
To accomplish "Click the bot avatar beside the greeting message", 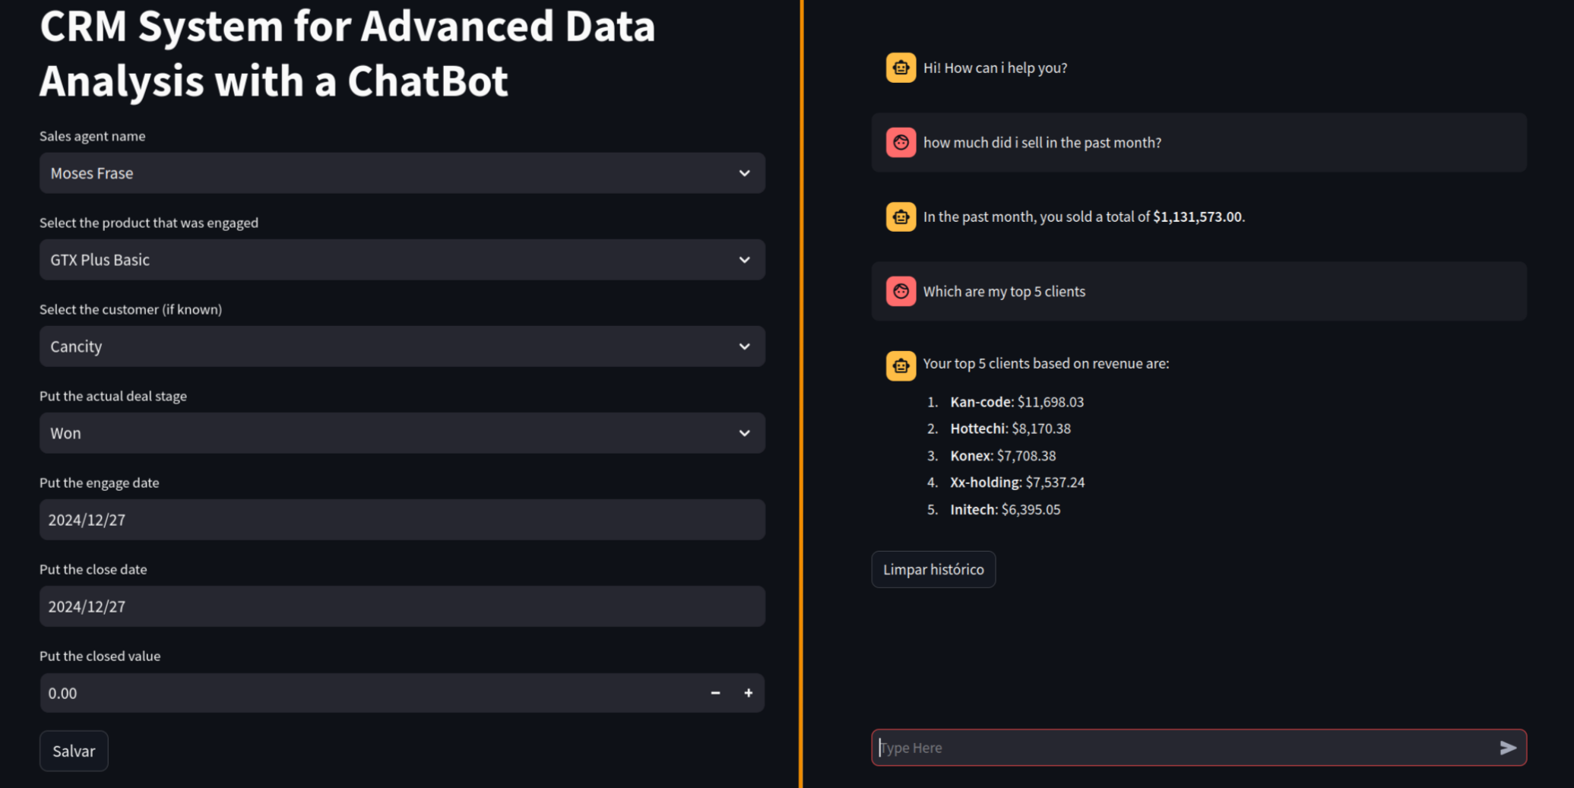I will click(901, 68).
